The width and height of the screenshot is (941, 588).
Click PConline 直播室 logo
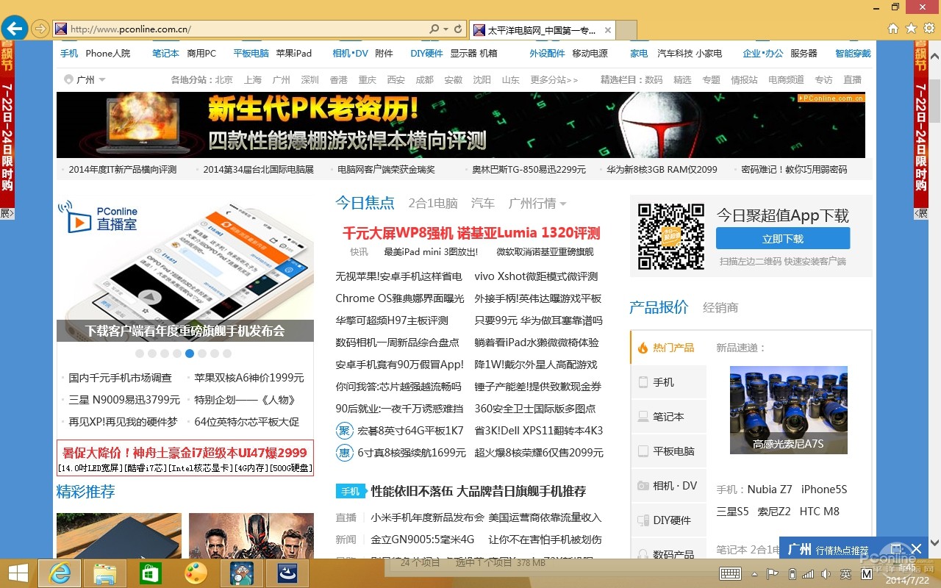pos(98,218)
